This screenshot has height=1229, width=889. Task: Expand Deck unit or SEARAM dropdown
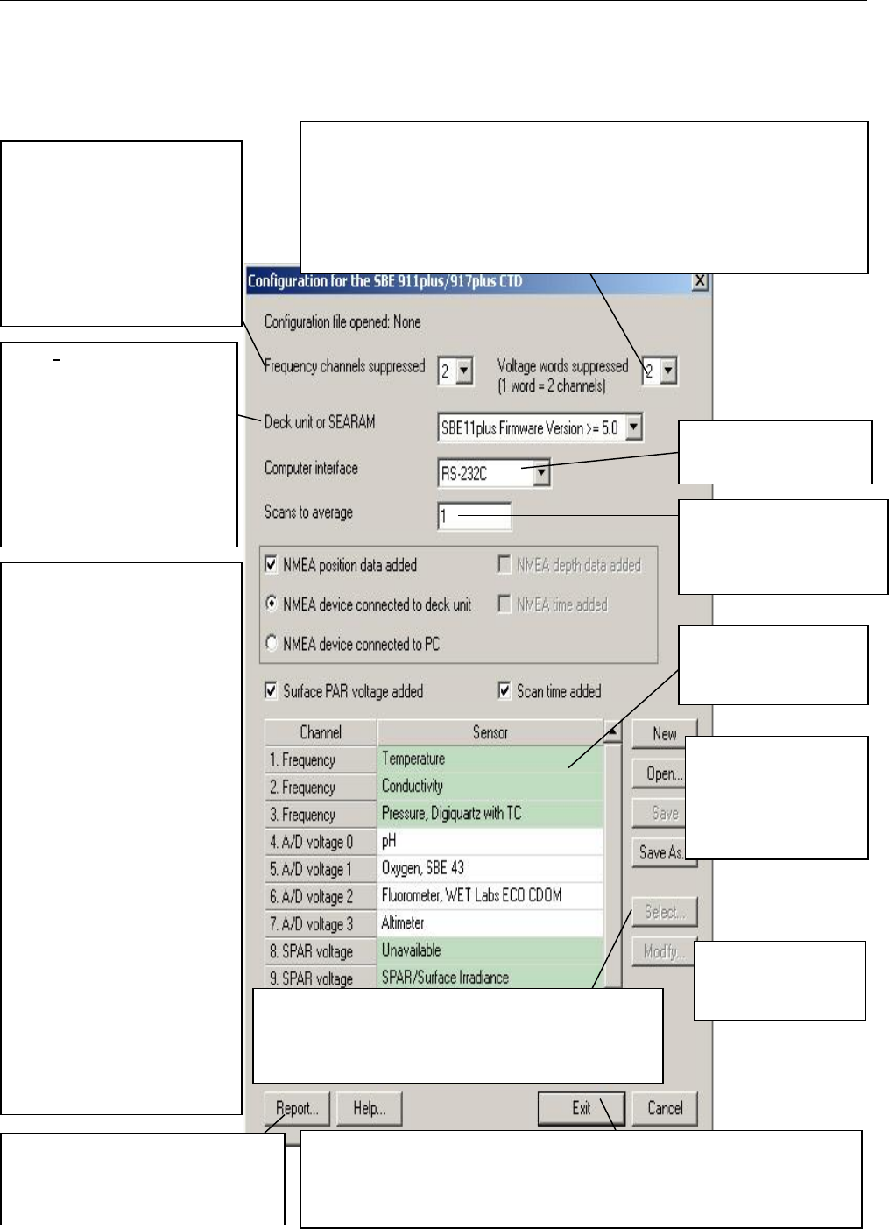click(x=634, y=427)
